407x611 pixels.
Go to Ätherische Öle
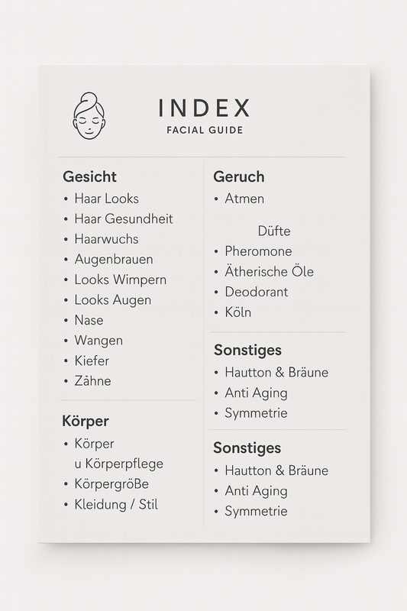(269, 272)
